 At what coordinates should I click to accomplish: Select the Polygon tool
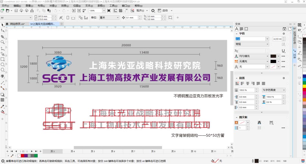coord(2,70)
